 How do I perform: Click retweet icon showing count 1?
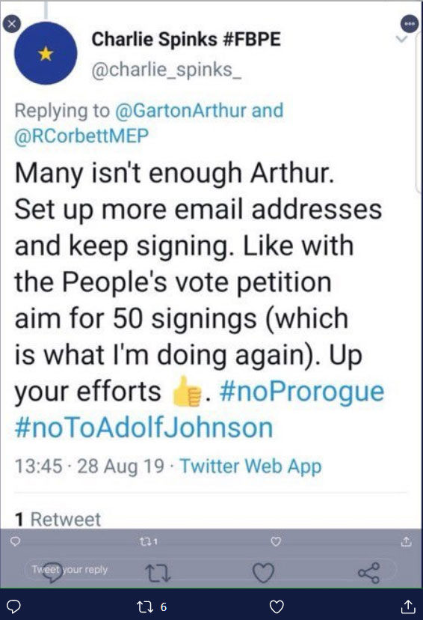tap(149, 541)
